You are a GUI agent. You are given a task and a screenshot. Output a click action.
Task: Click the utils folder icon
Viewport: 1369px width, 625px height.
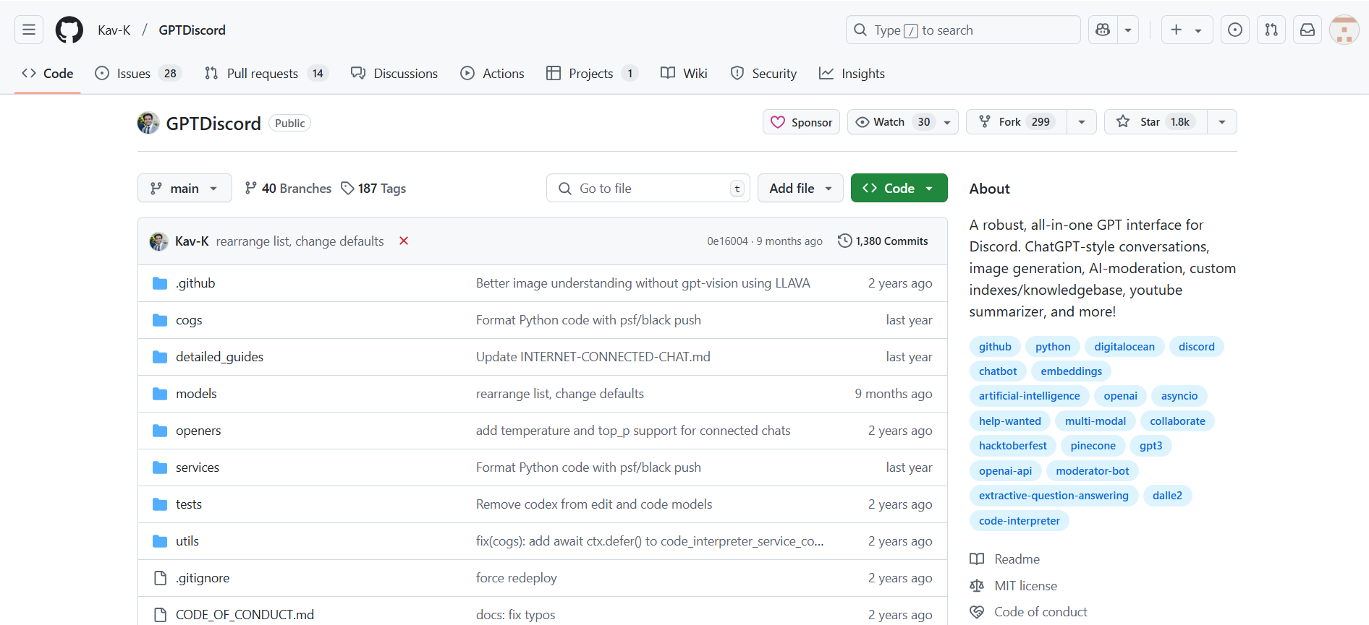pyautogui.click(x=160, y=541)
